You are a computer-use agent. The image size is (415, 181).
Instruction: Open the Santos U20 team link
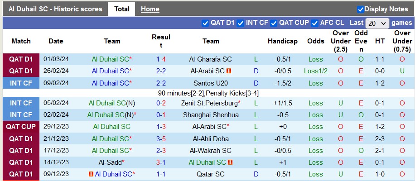(211, 83)
